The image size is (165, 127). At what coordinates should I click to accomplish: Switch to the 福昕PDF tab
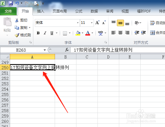(x=144, y=11)
